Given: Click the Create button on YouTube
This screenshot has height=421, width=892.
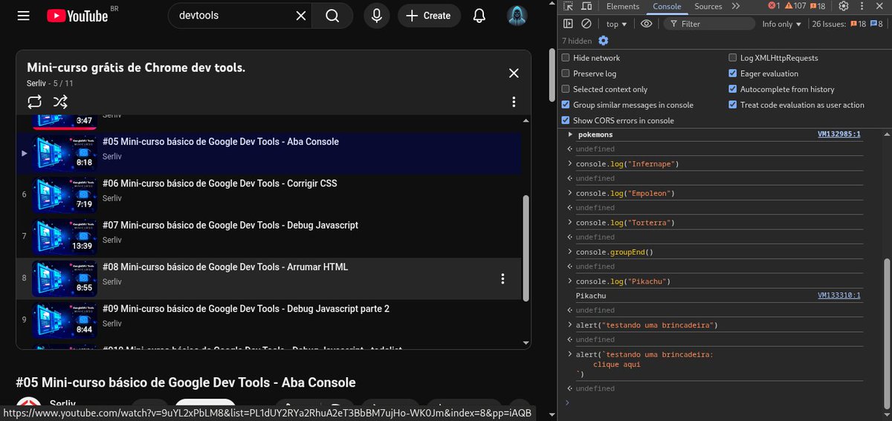Looking at the screenshot, I should (x=429, y=16).
